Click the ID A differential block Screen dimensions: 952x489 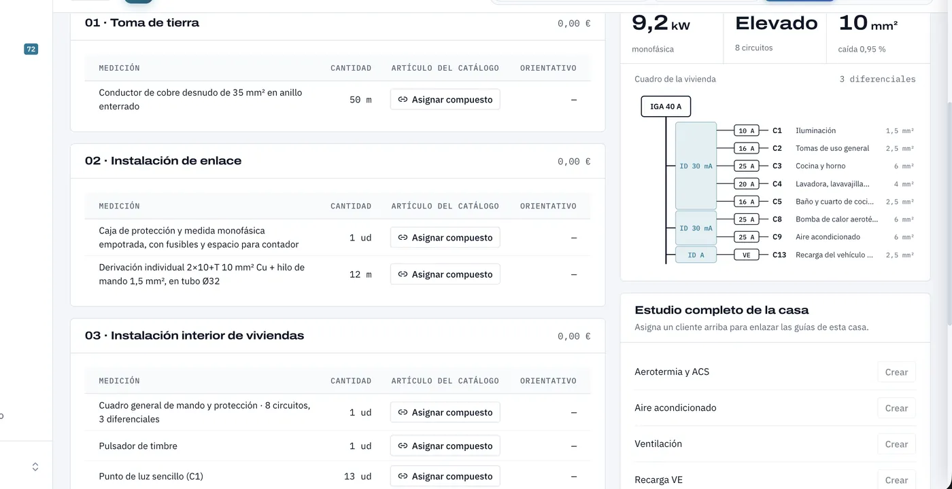click(696, 255)
